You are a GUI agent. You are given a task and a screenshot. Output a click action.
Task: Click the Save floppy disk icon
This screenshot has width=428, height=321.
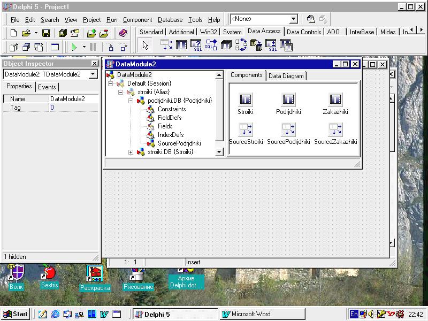point(46,33)
